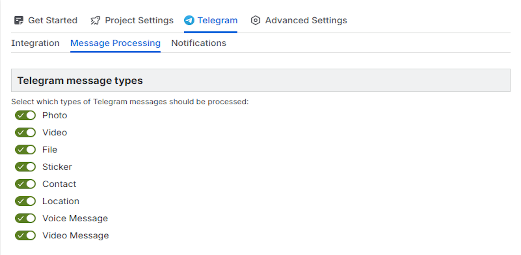Select the Telegram tab label
This screenshot has width=521, height=255.
click(x=217, y=20)
